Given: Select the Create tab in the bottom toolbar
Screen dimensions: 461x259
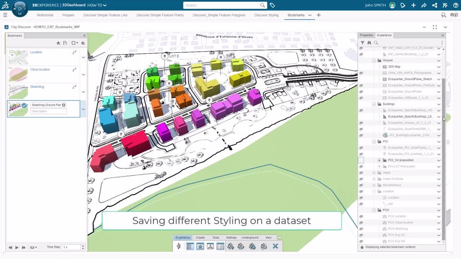Looking at the screenshot, I should click(200, 237).
